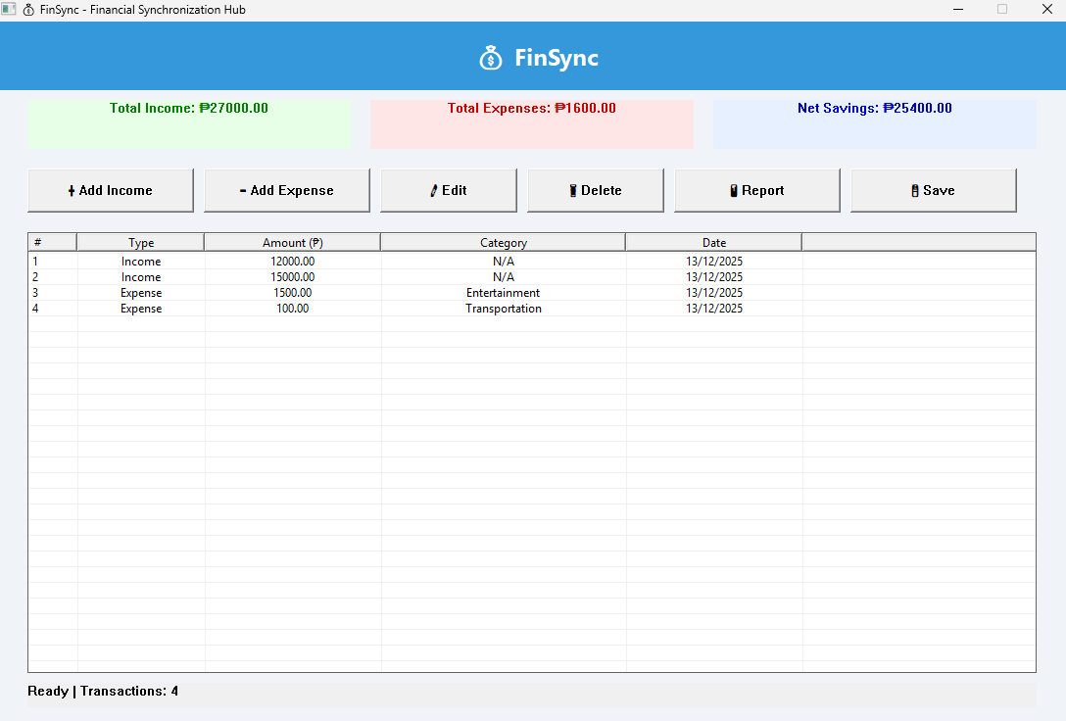The width and height of the screenshot is (1066, 721).
Task: Click the Total Expenses ₱1600.00 label
Action: pyautogui.click(x=532, y=108)
